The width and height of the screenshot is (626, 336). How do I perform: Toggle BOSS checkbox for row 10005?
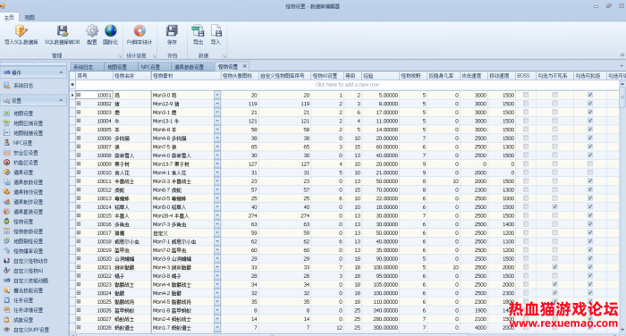(x=526, y=130)
